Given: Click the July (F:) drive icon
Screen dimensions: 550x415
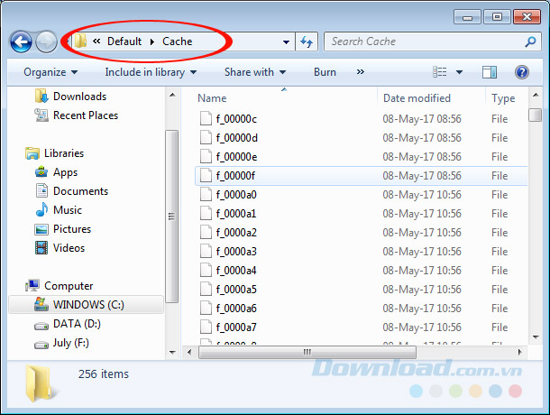Looking at the screenshot, I should coord(41,346).
